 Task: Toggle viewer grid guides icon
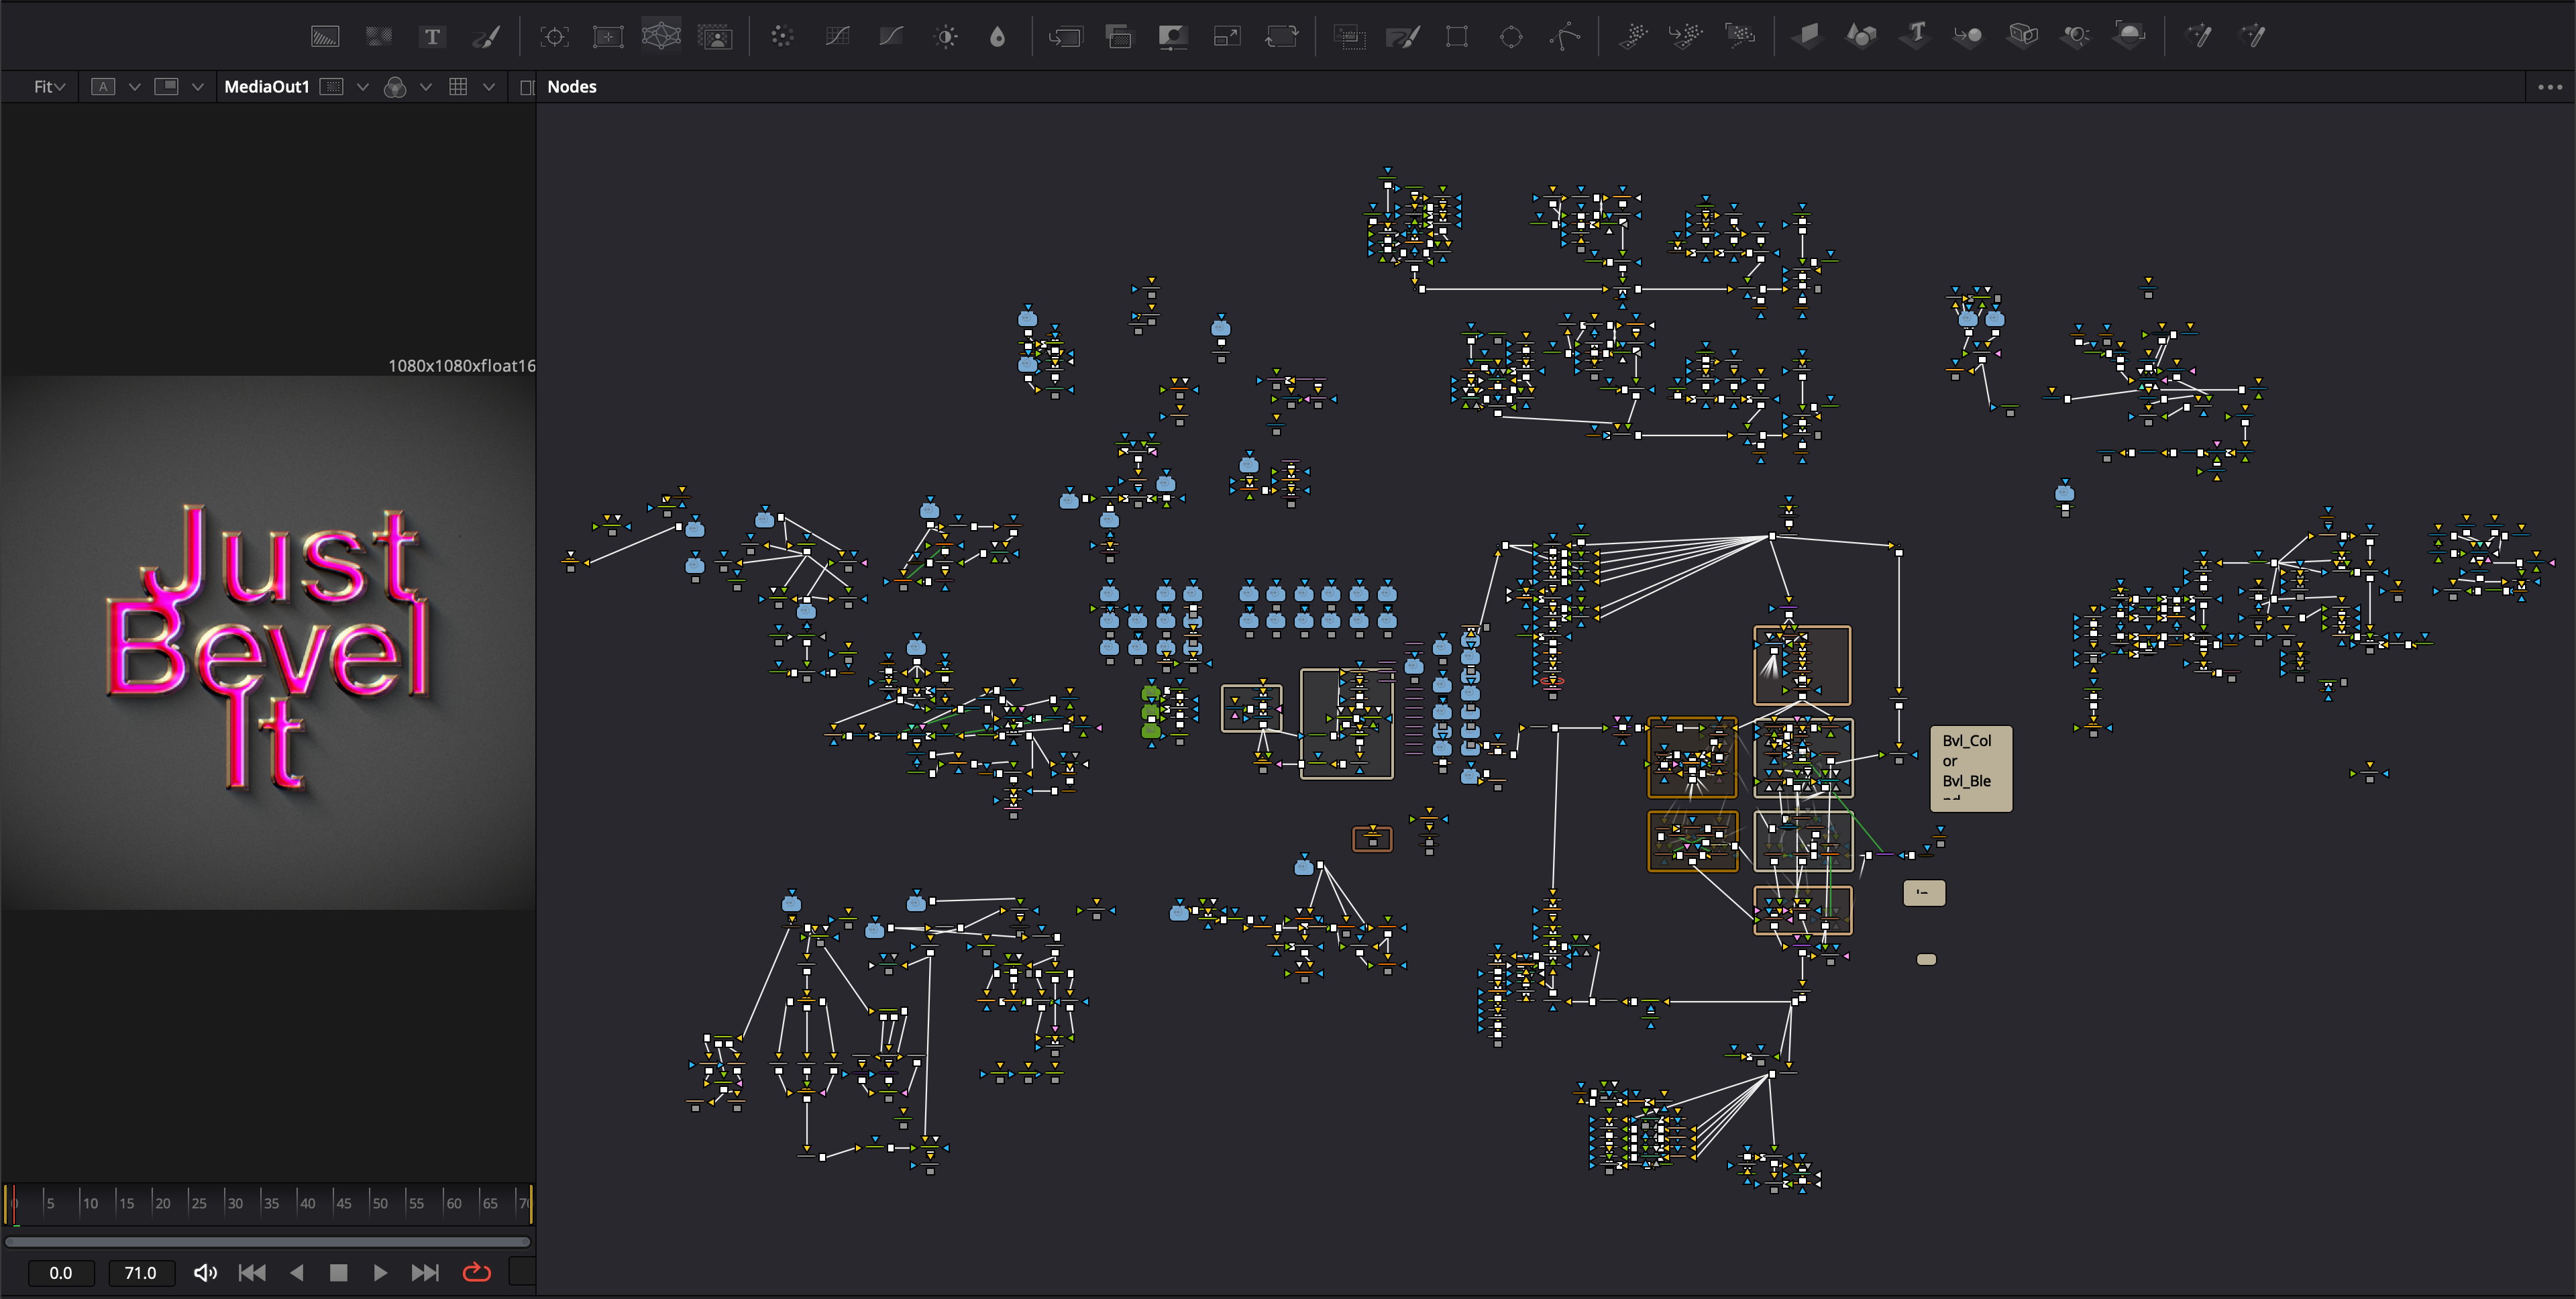[x=458, y=87]
